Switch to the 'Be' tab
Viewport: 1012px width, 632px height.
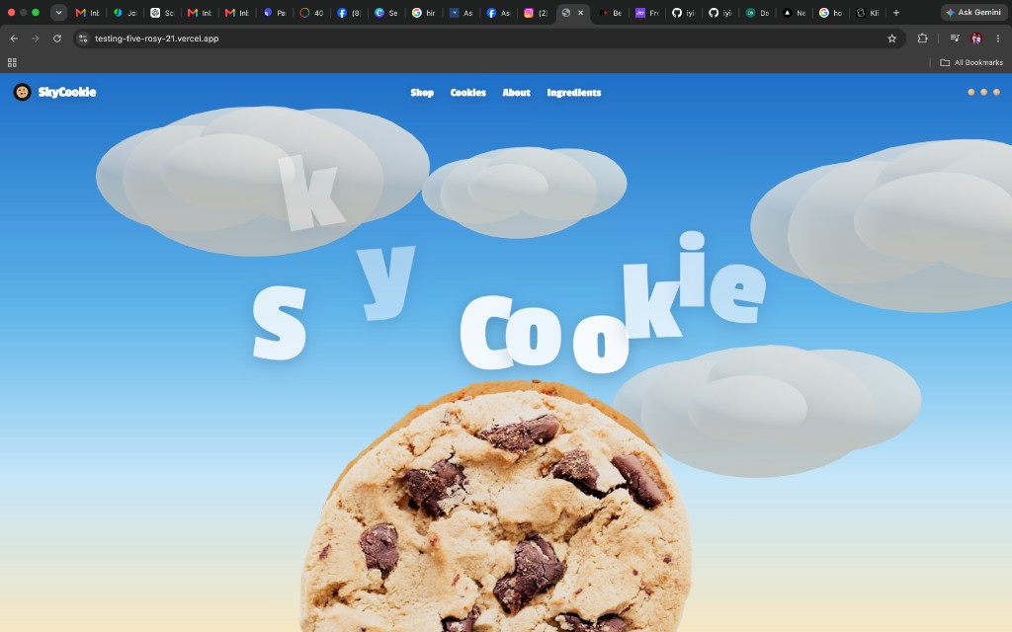(x=611, y=12)
